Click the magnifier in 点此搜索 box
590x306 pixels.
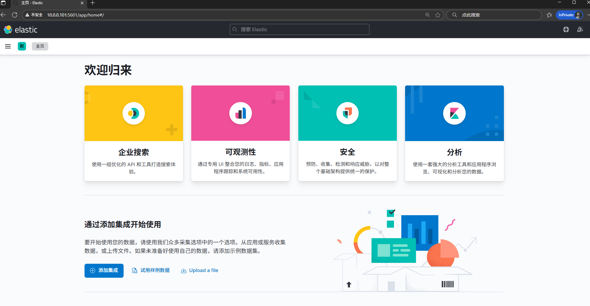pyautogui.click(x=455, y=15)
